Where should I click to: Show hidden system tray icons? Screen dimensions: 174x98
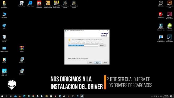pos(152,96)
